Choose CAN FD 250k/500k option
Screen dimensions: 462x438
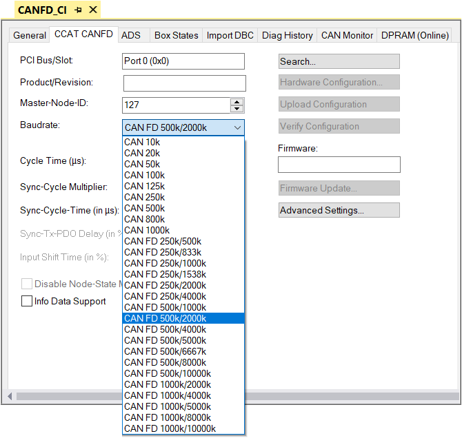[x=183, y=241]
